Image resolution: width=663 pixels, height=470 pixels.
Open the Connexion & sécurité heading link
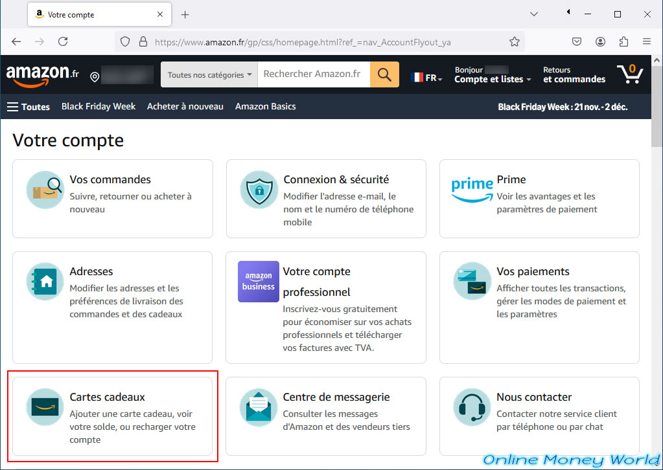click(x=336, y=179)
